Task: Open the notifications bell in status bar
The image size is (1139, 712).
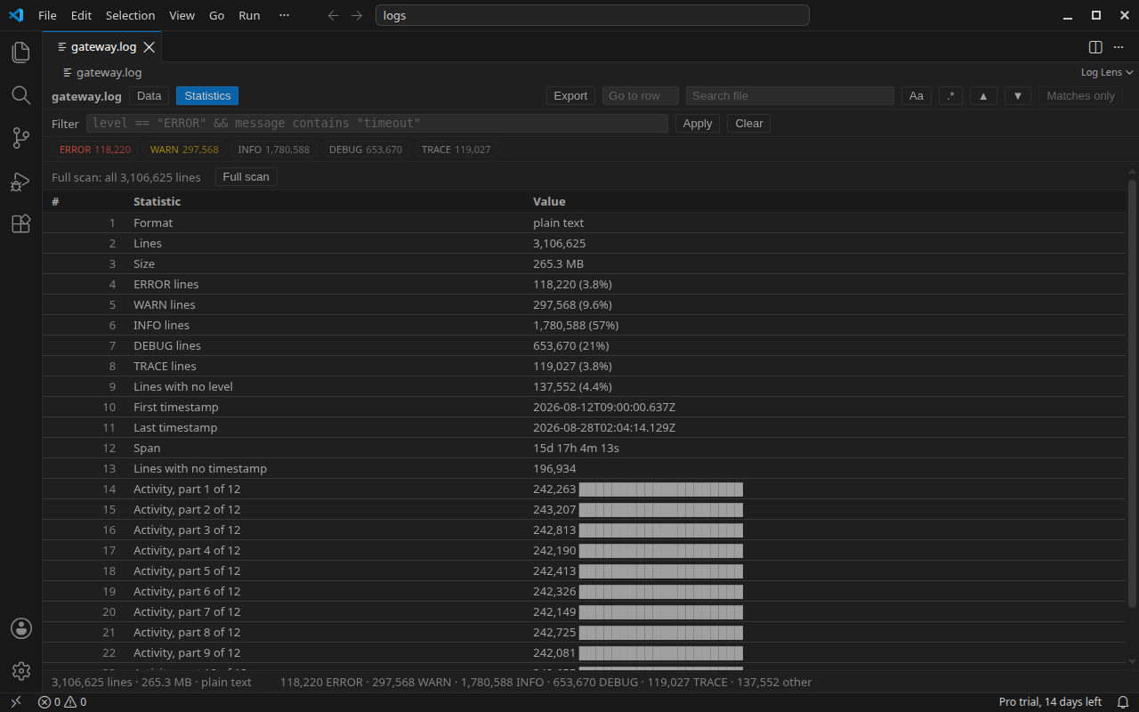Action: (1123, 701)
